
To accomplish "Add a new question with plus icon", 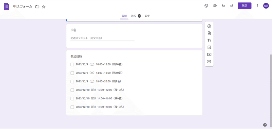I will tap(209, 26).
